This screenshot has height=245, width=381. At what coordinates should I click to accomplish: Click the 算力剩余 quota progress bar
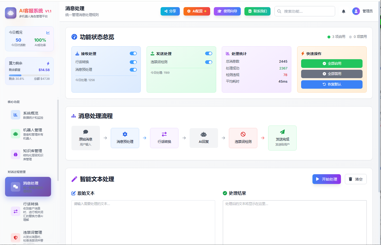[29, 75]
